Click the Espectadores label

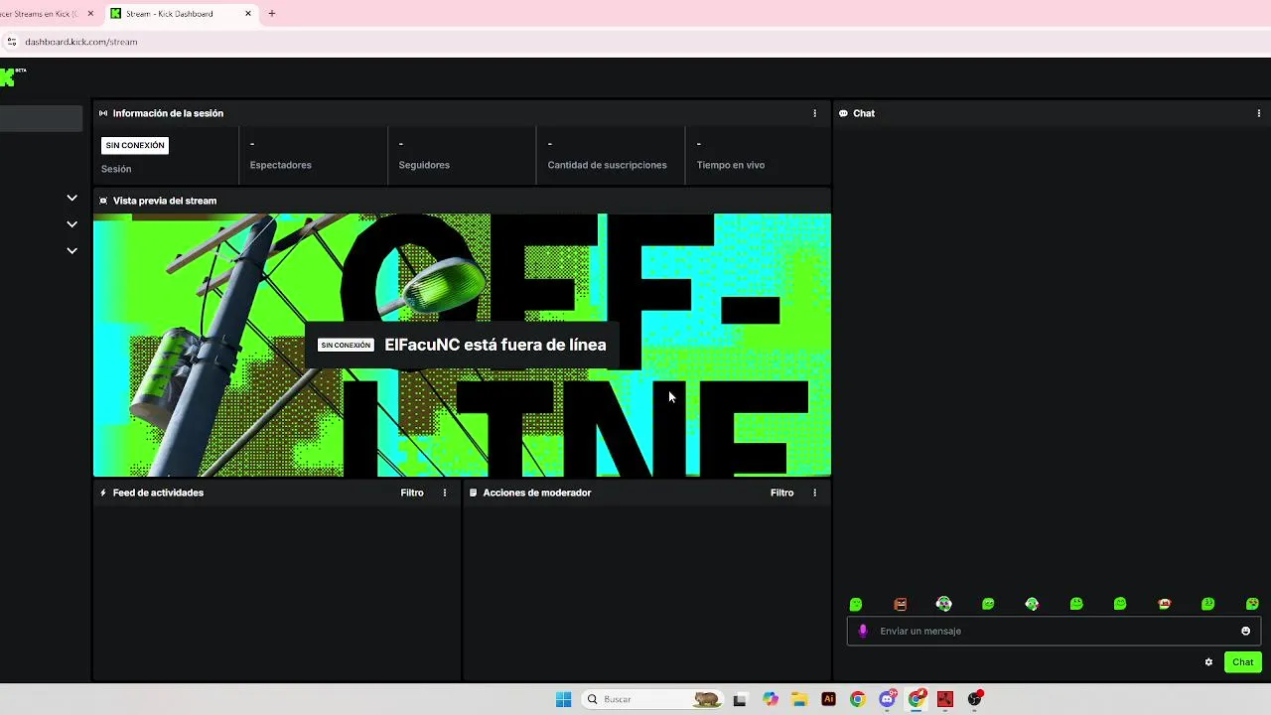pyautogui.click(x=281, y=165)
